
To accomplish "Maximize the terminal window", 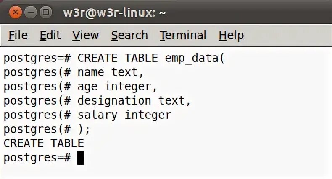I will (46, 12).
